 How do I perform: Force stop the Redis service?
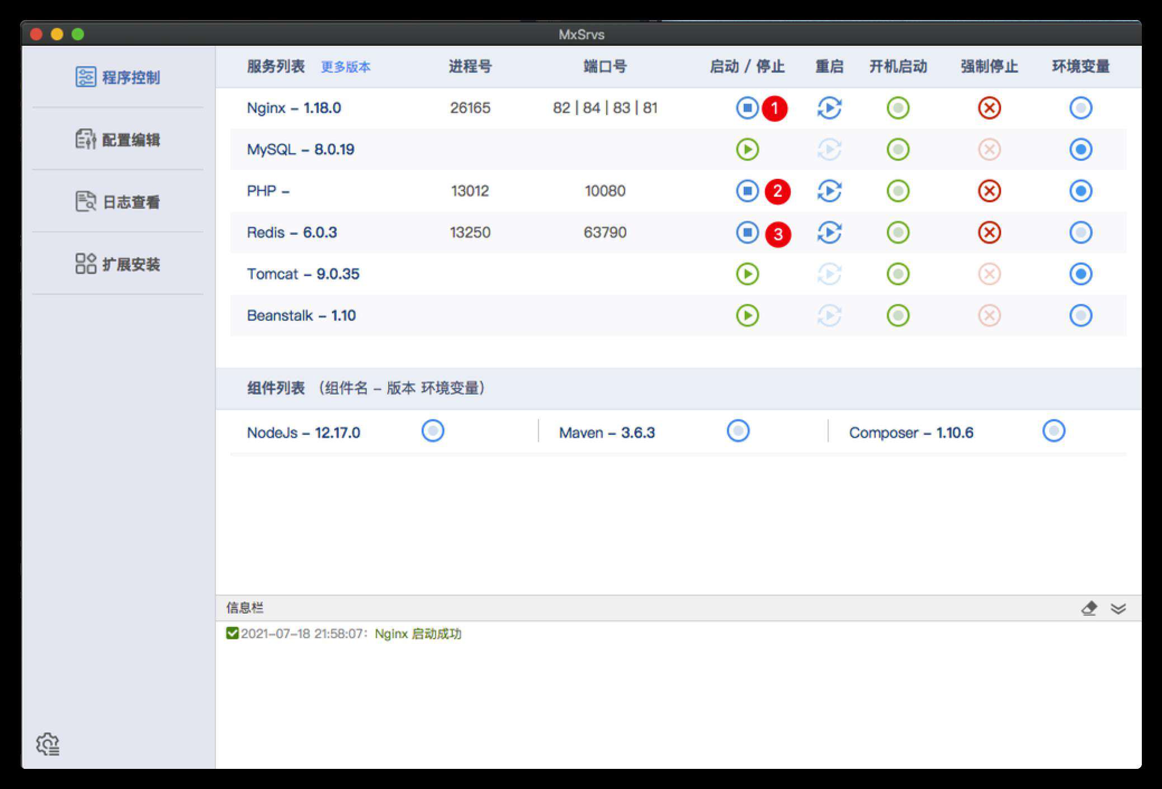coord(989,232)
